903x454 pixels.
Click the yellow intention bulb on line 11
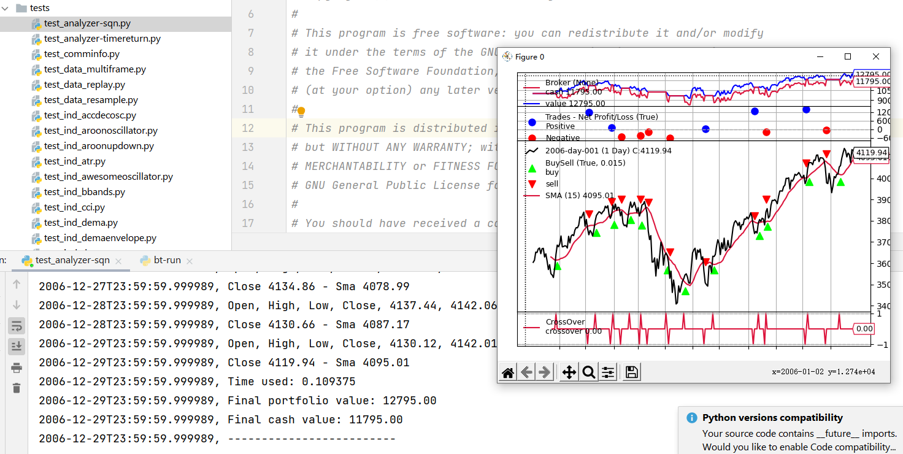pos(301,111)
